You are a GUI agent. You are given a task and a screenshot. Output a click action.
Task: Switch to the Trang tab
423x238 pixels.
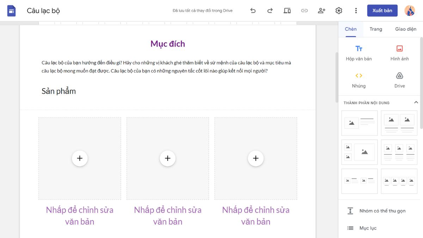coord(376,29)
